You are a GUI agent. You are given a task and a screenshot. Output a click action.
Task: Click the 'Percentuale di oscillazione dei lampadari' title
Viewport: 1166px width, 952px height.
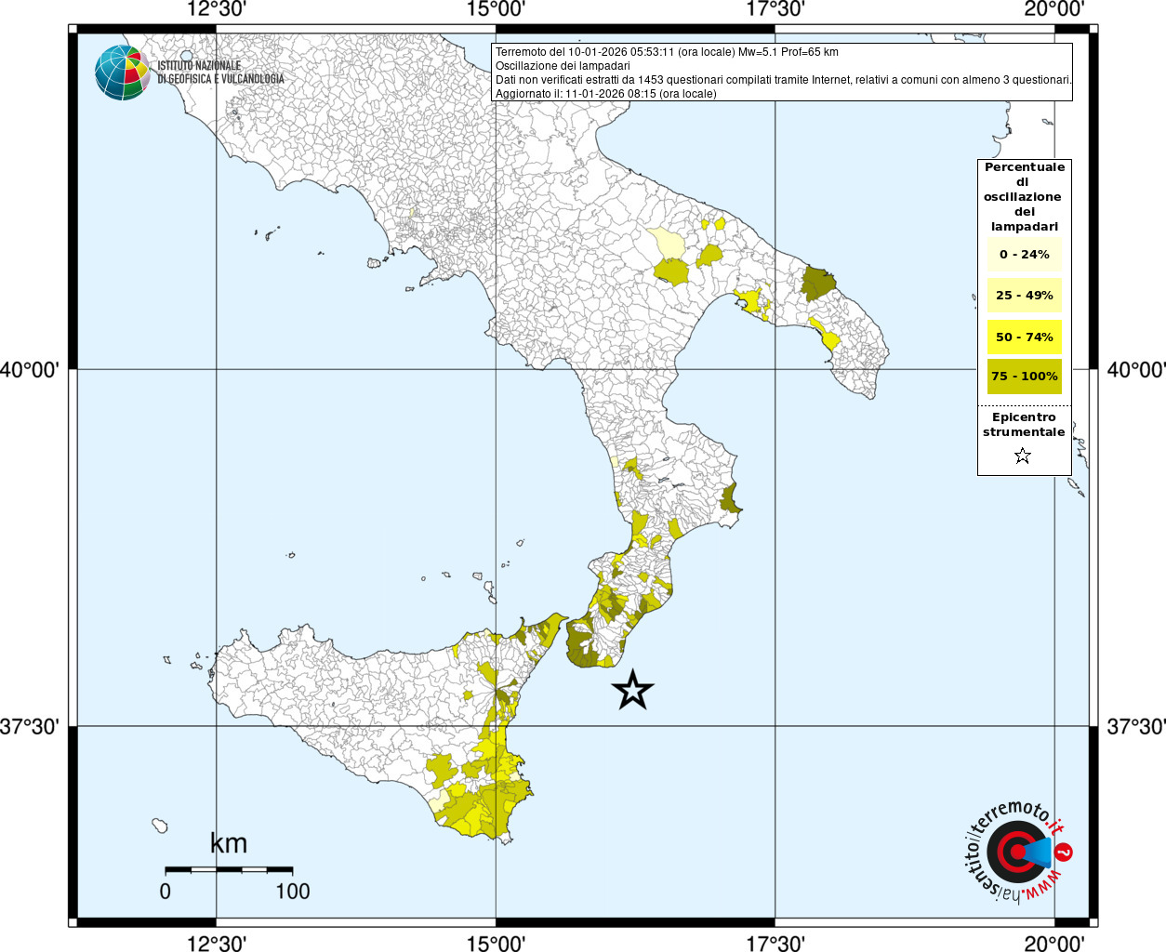pyautogui.click(x=1023, y=196)
